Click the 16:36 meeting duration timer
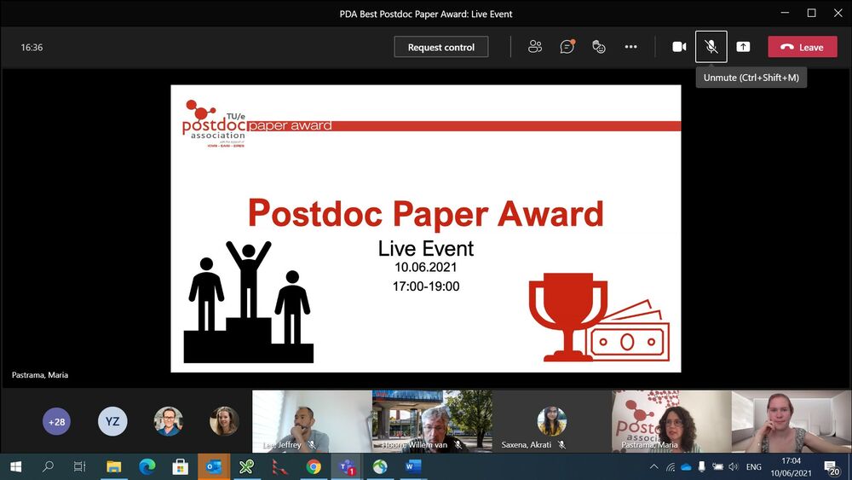The width and height of the screenshot is (852, 480). [32, 47]
